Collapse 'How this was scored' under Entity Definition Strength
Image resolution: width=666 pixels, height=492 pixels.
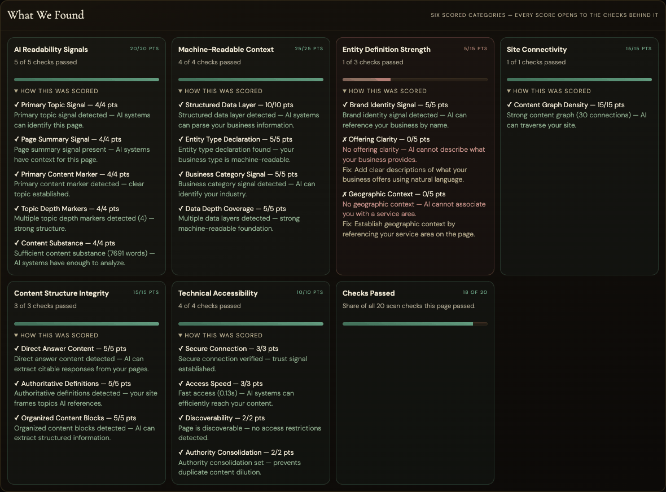385,91
